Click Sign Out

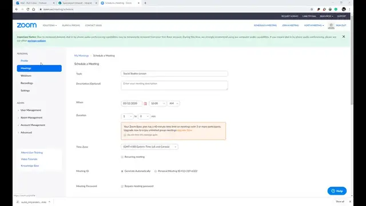pos(341,25)
